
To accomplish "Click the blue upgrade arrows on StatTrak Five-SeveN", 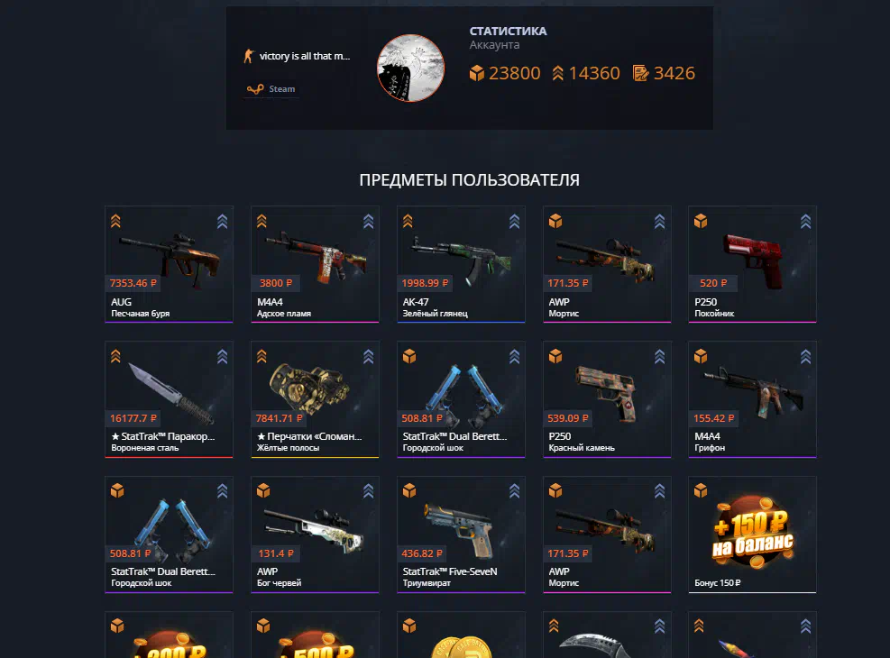I will tap(514, 491).
